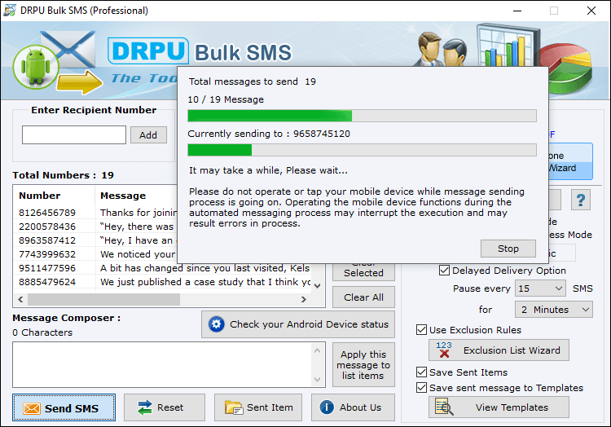Click the DRPU app icon in title bar
Image resolution: width=611 pixels, height=427 pixels.
pos(9,10)
